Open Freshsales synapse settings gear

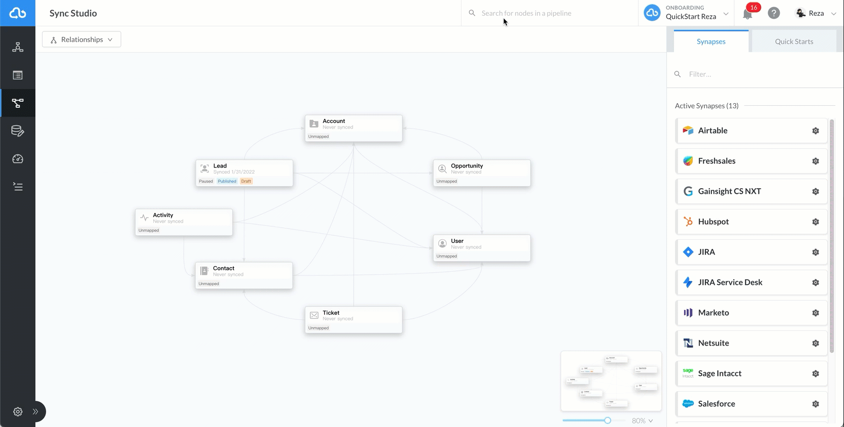coord(816,161)
